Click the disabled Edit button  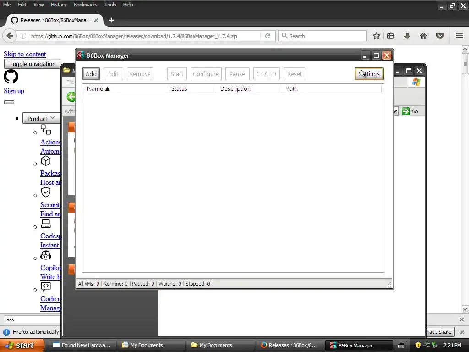pos(113,74)
